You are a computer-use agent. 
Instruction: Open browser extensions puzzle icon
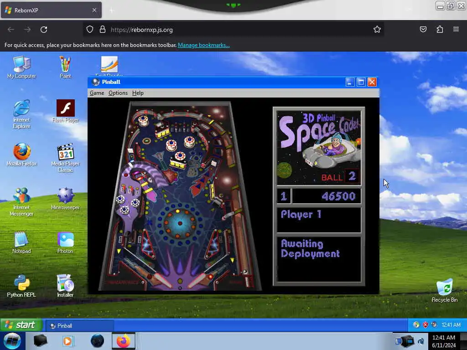click(440, 29)
